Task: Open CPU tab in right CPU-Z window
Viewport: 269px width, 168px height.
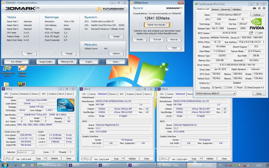Action: (x=162, y=94)
